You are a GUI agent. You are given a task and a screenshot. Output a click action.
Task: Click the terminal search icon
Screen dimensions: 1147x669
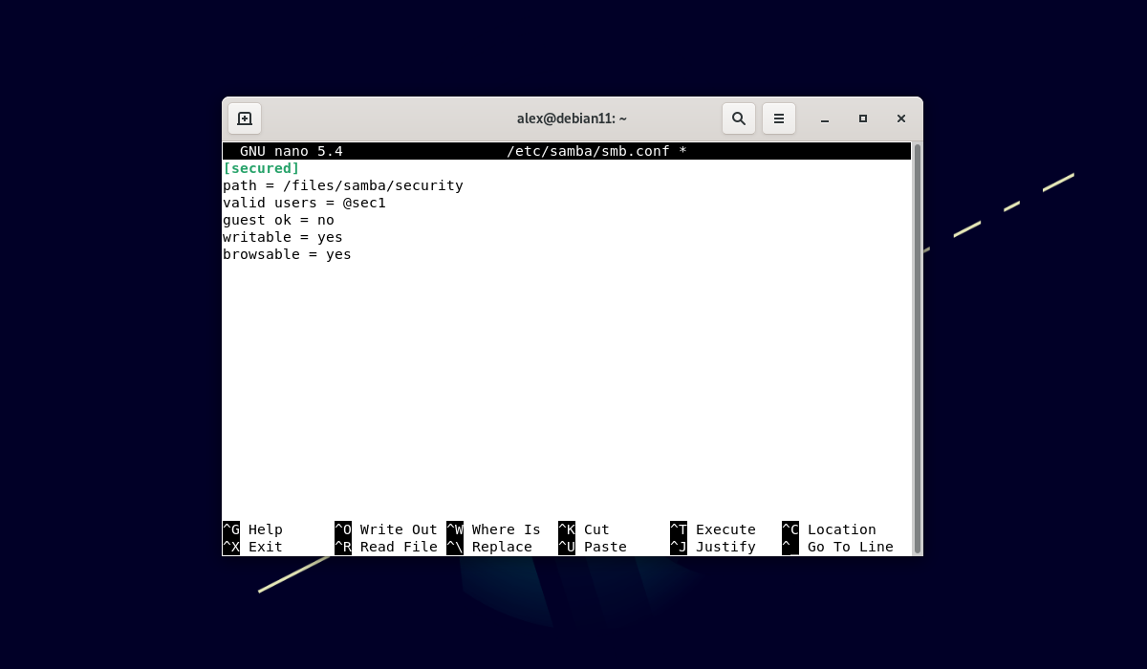point(739,119)
